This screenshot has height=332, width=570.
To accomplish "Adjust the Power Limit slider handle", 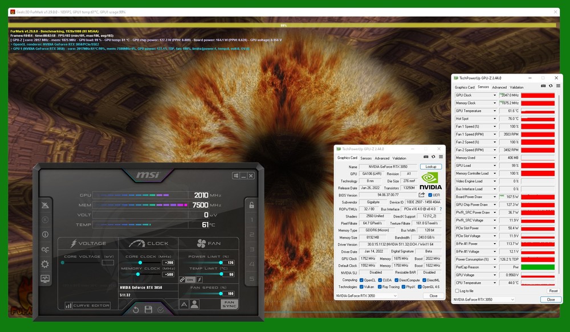I will pyautogui.click(x=221, y=263).
